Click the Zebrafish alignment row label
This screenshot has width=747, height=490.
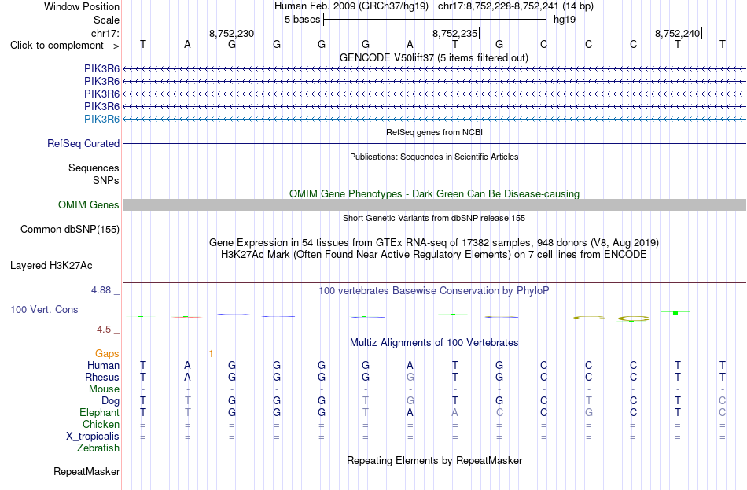pyautogui.click(x=98, y=448)
